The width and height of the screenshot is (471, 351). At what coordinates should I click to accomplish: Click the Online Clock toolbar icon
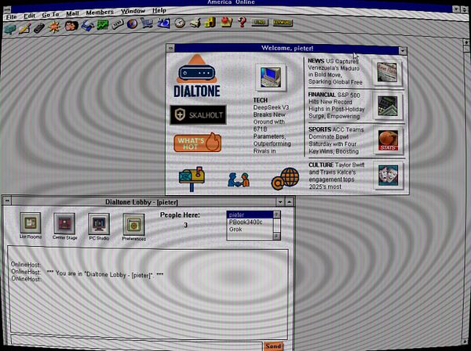pos(180,23)
